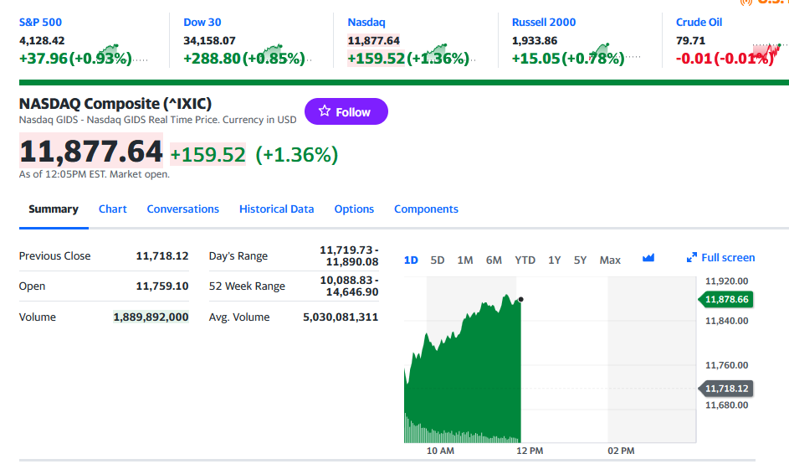789x464 pixels.
Task: Switch chart type with area chart icon
Action: 648,259
